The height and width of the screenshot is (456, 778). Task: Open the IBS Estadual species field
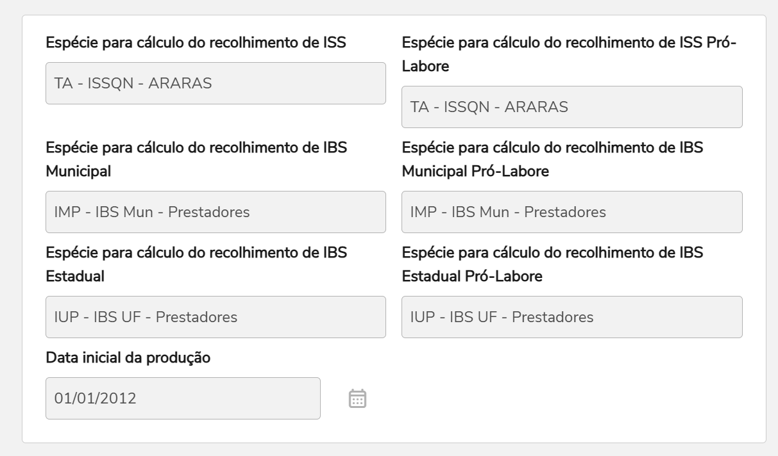click(x=216, y=317)
